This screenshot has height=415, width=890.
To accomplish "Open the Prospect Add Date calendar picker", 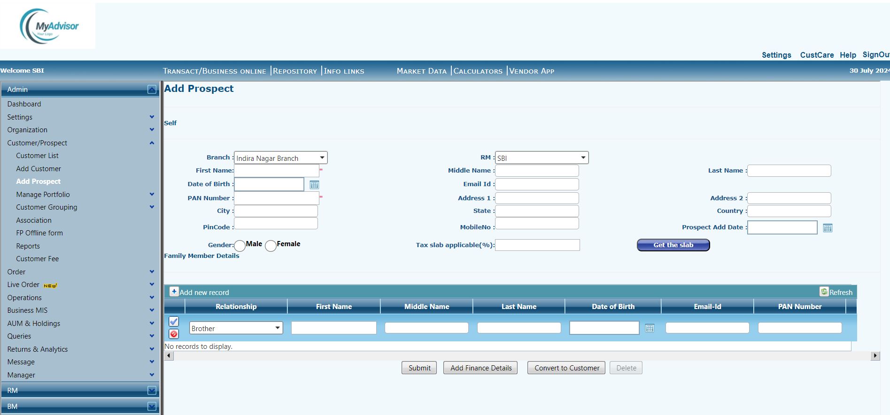I will point(828,228).
